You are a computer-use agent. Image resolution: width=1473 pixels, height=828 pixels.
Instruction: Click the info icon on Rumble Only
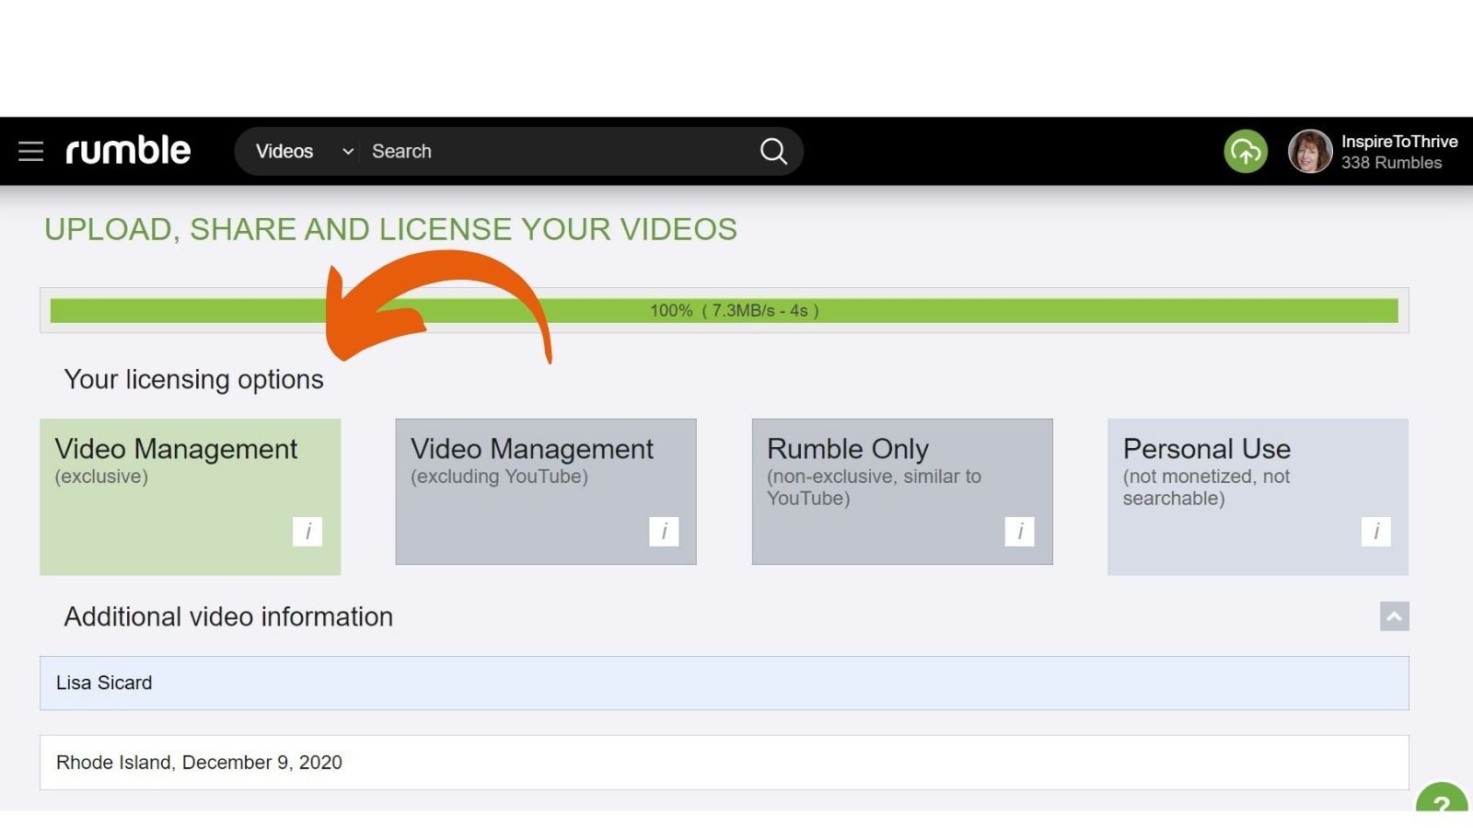click(1021, 532)
